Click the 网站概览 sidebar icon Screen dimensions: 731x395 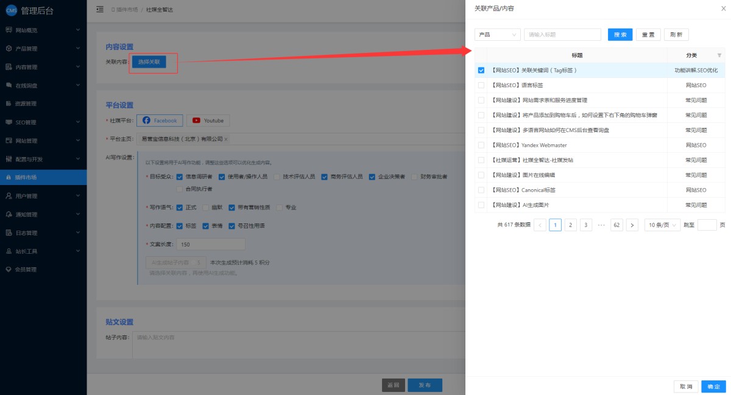pyautogui.click(x=9, y=30)
